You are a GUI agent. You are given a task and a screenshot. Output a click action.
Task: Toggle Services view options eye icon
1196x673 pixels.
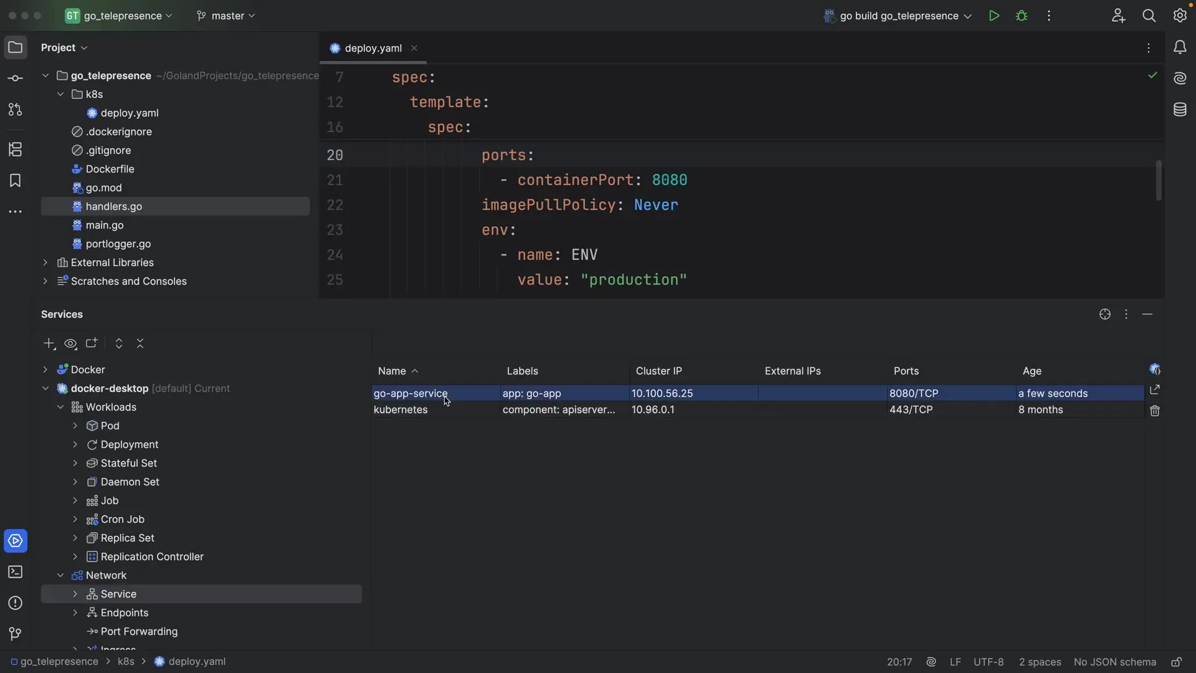[70, 344]
